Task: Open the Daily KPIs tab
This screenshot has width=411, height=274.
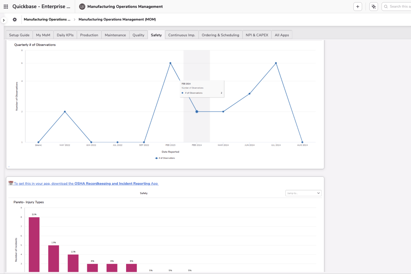Action: pyautogui.click(x=65, y=35)
